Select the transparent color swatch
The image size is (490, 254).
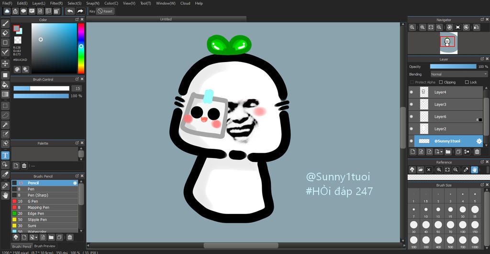pos(18,40)
